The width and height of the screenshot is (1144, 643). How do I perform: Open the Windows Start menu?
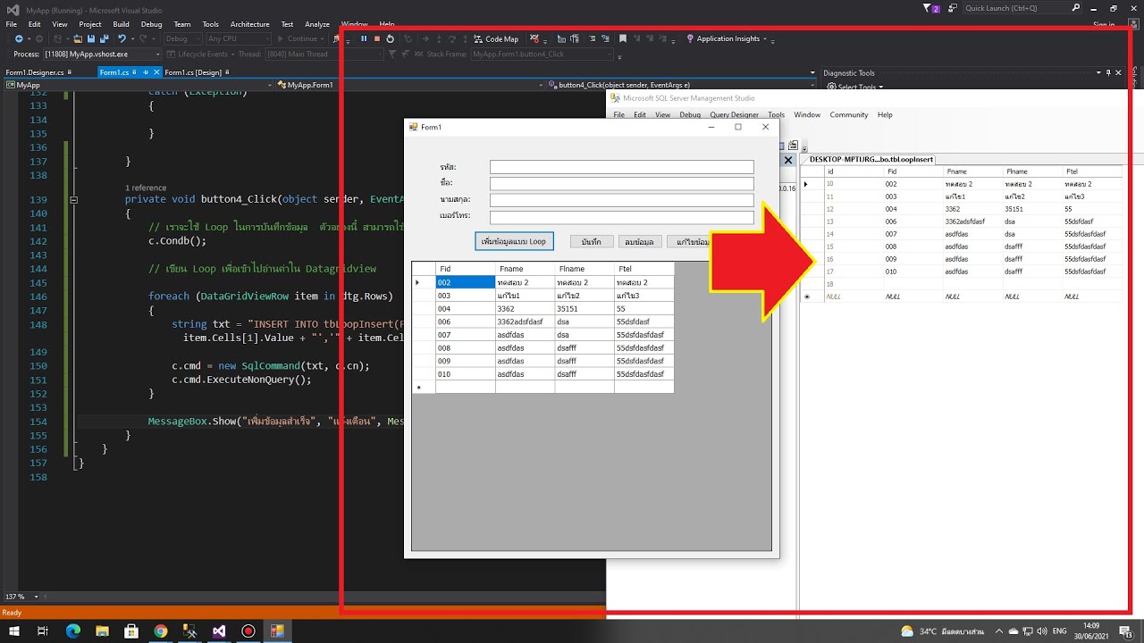pyautogui.click(x=13, y=630)
